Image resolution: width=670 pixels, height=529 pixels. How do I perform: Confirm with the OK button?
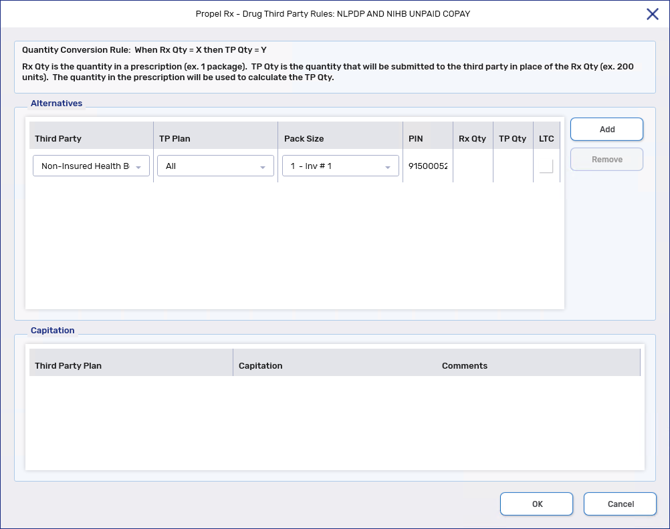pos(536,504)
